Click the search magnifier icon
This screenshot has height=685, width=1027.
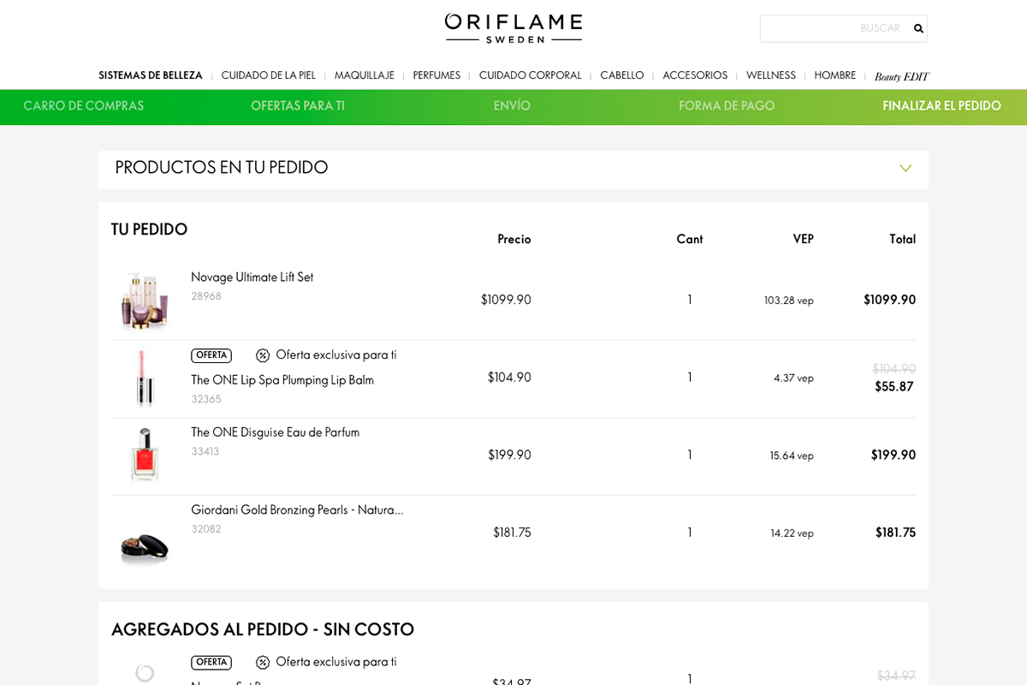pos(918,28)
